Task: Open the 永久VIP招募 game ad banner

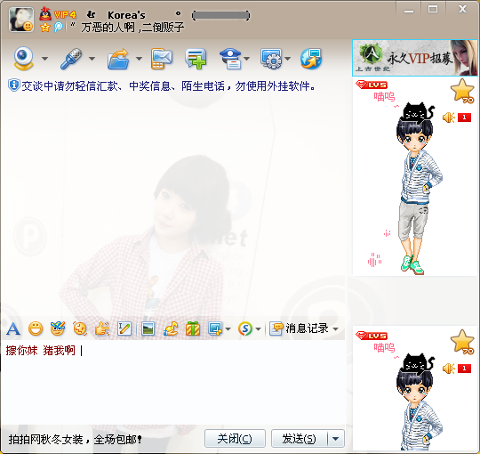Action: [415, 58]
